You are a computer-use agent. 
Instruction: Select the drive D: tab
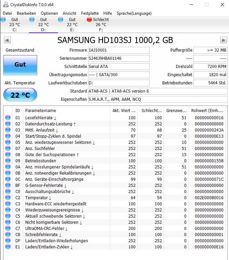pos(43,25)
